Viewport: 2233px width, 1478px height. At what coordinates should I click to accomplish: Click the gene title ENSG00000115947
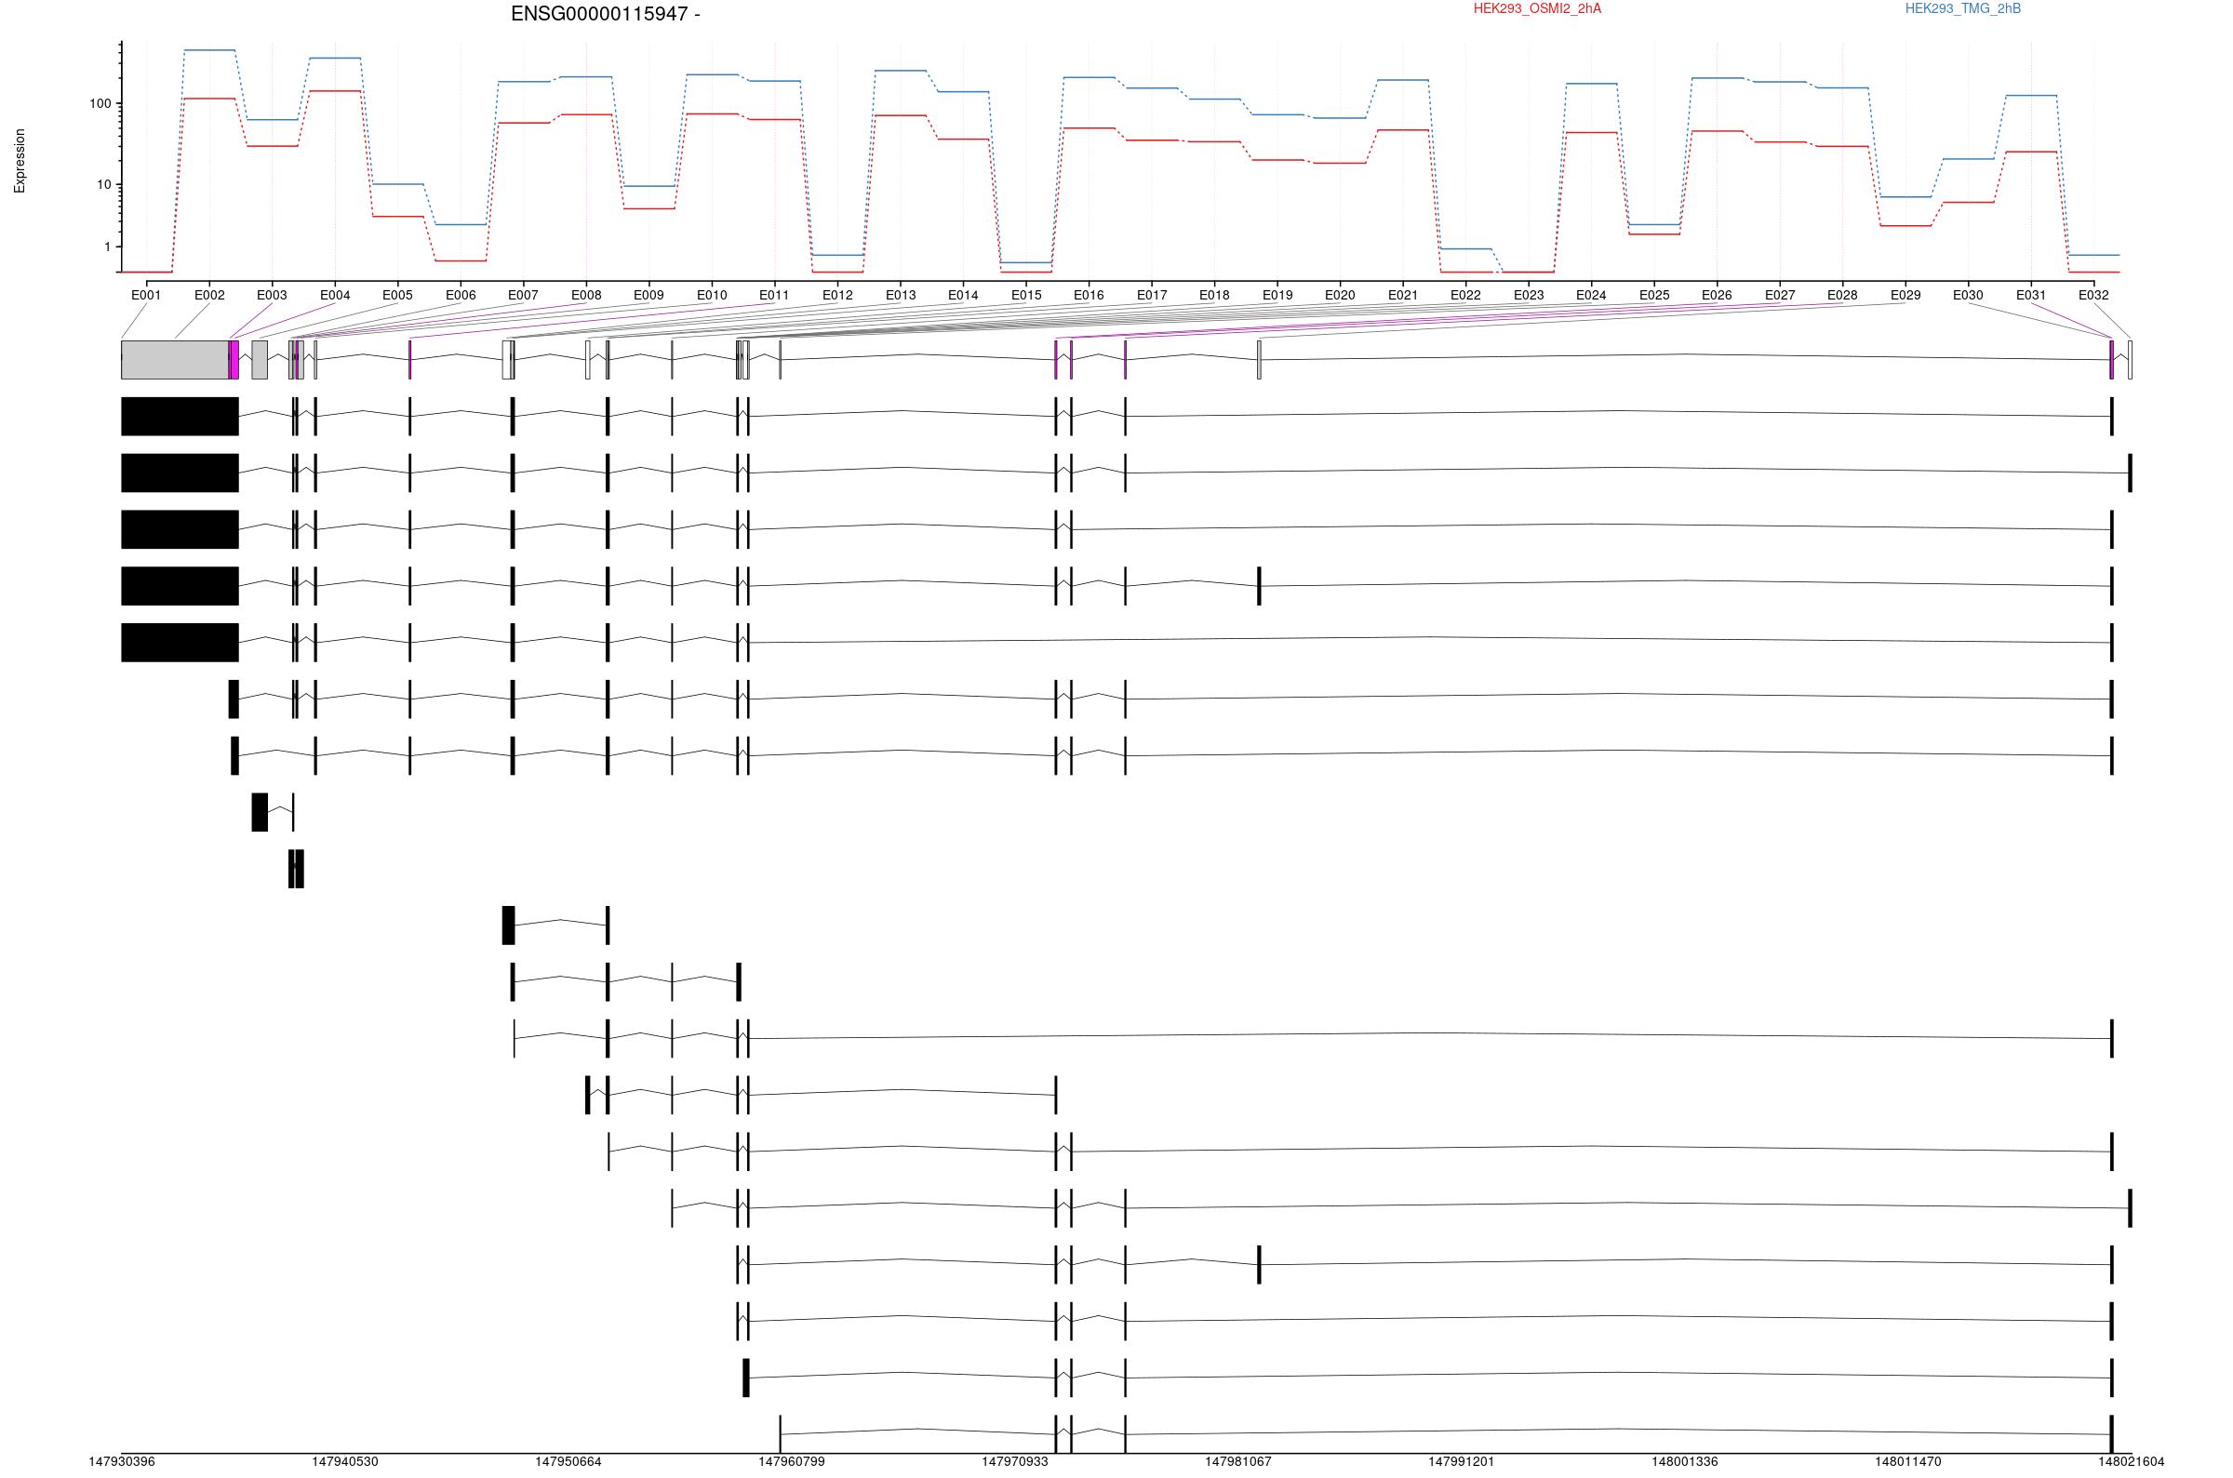[x=605, y=14]
